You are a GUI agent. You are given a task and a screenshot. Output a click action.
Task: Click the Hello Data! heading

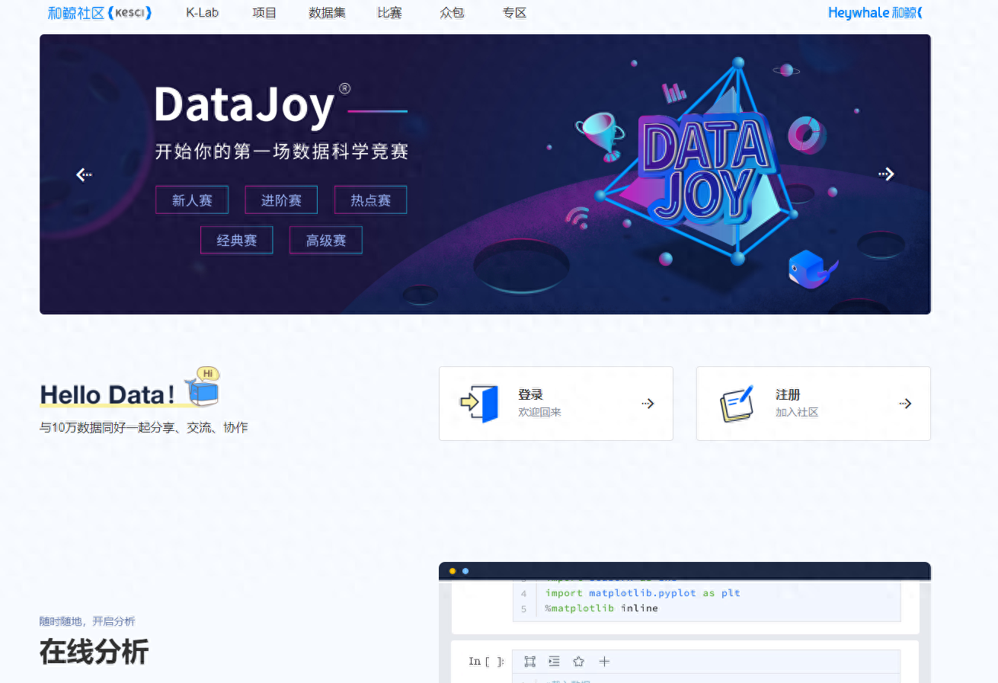(107, 394)
